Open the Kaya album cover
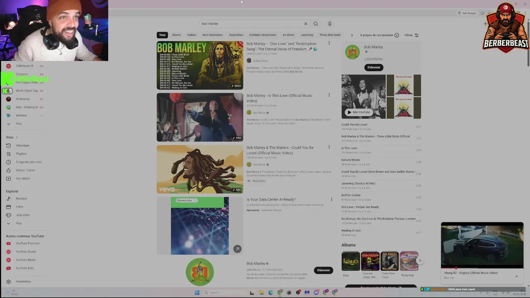530x298 pixels. tap(351, 261)
